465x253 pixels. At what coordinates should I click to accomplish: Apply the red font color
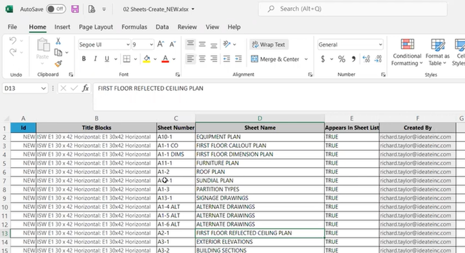pyautogui.click(x=166, y=59)
